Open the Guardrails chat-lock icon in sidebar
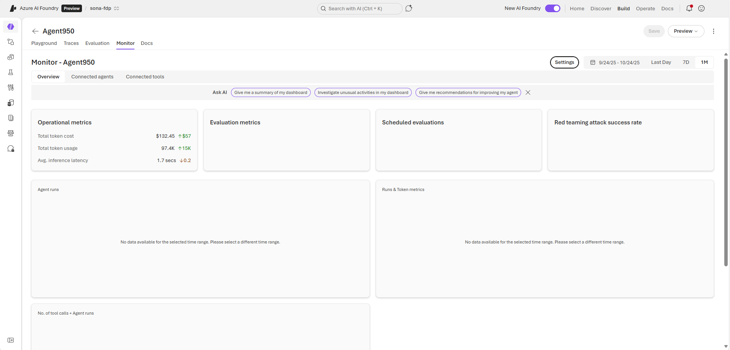This screenshot has width=730, height=350. click(11, 148)
